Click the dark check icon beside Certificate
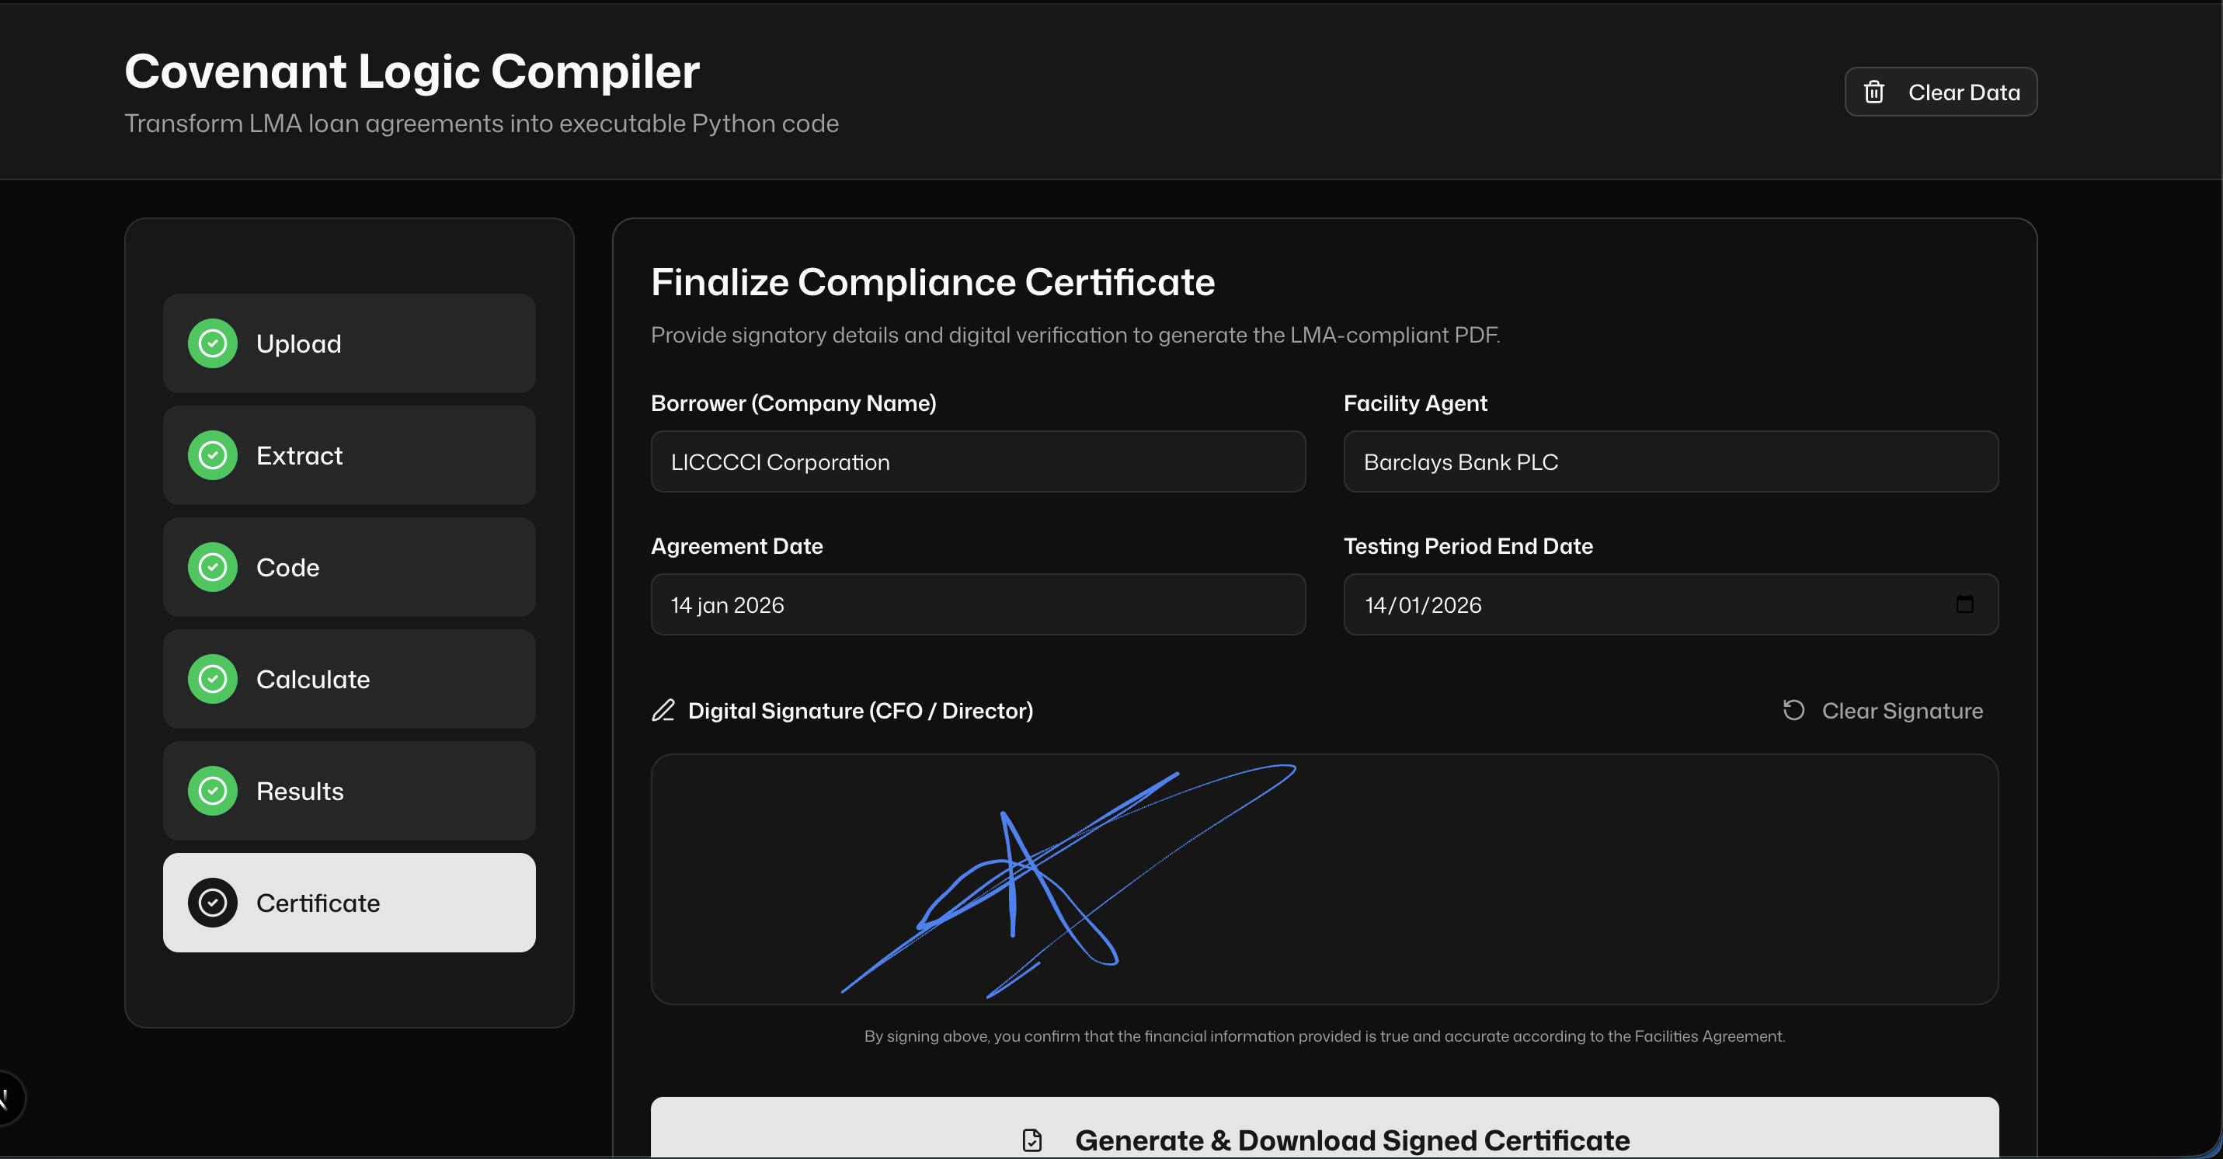2223x1159 pixels. coord(212,903)
